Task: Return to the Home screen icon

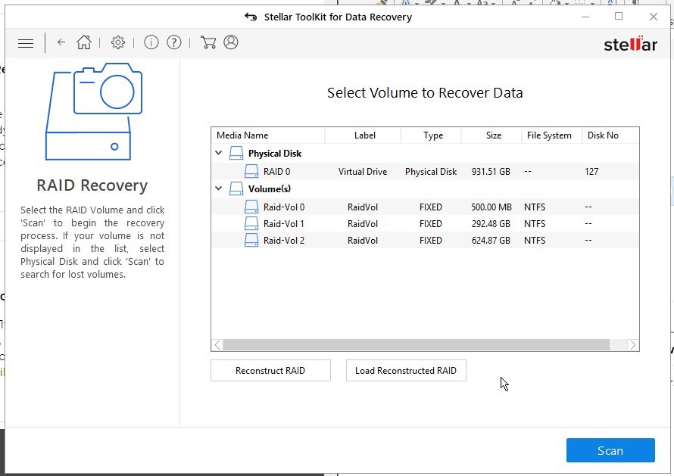Action: click(x=84, y=43)
